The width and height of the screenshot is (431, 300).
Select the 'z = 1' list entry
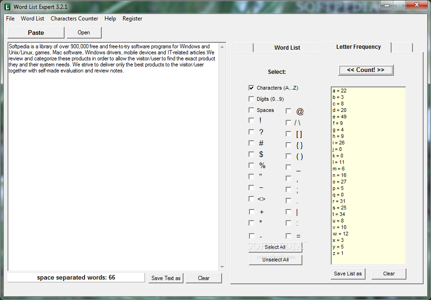point(338,253)
